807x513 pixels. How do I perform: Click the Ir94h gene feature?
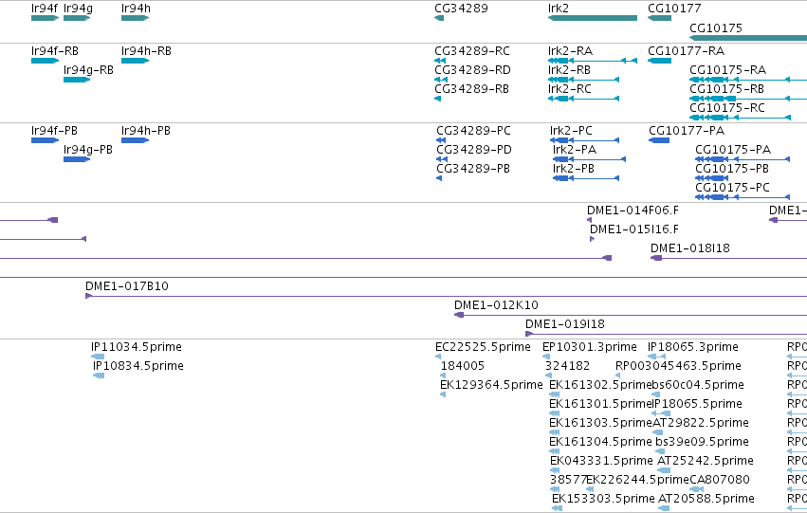tap(135, 18)
